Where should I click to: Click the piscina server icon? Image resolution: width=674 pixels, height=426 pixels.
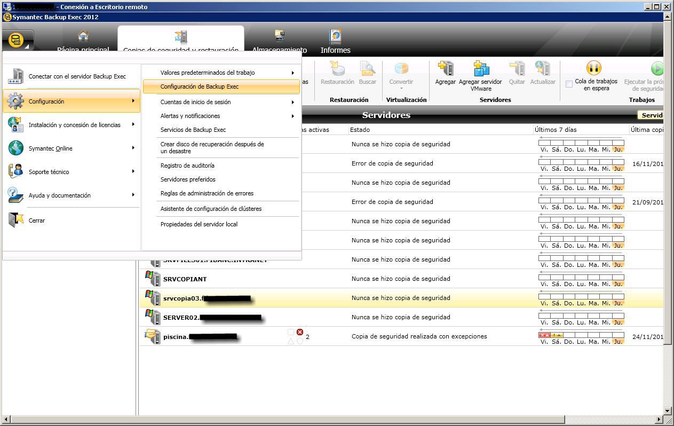pyautogui.click(x=153, y=336)
